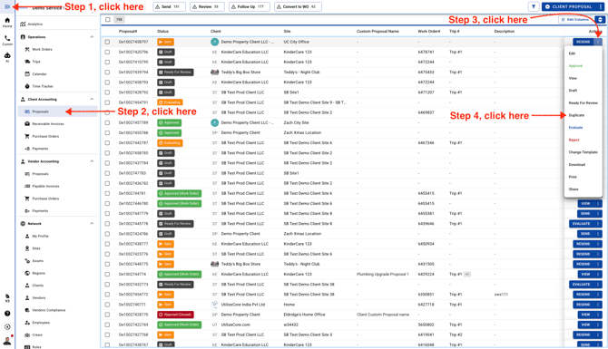
Task: Open Regions under Network
Action: click(x=39, y=273)
